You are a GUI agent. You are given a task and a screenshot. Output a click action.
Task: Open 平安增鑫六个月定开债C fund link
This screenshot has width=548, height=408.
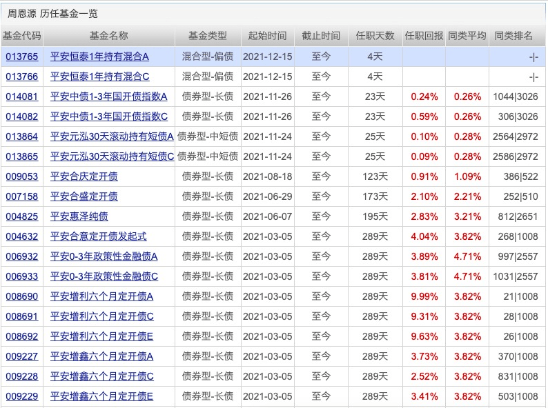pyautogui.click(x=101, y=376)
